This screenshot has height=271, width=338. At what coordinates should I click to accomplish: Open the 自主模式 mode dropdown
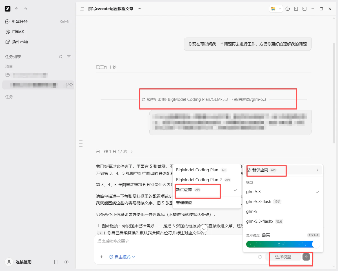pos(122,257)
